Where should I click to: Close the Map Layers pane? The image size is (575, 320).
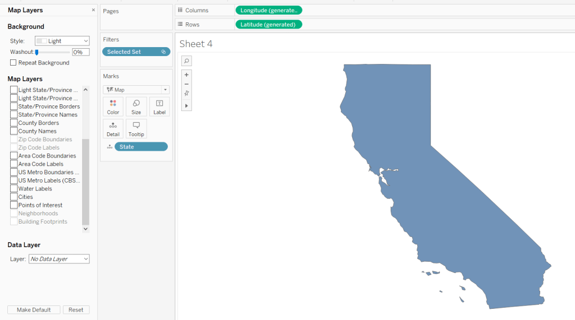(93, 10)
